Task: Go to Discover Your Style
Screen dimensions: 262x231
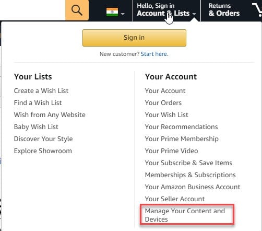Action: click(x=43, y=139)
